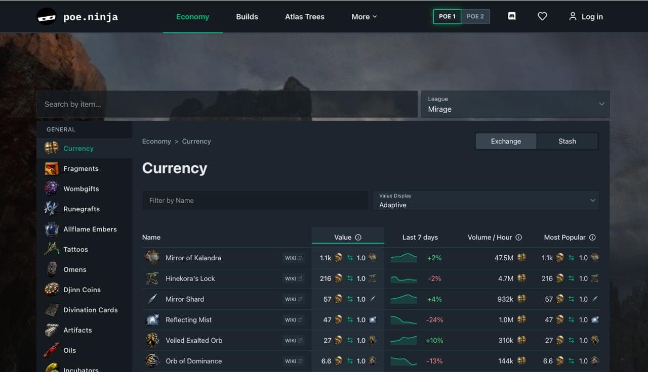Image resolution: width=648 pixels, height=372 pixels.
Task: Click the user icon beside Log in
Action: pos(573,17)
